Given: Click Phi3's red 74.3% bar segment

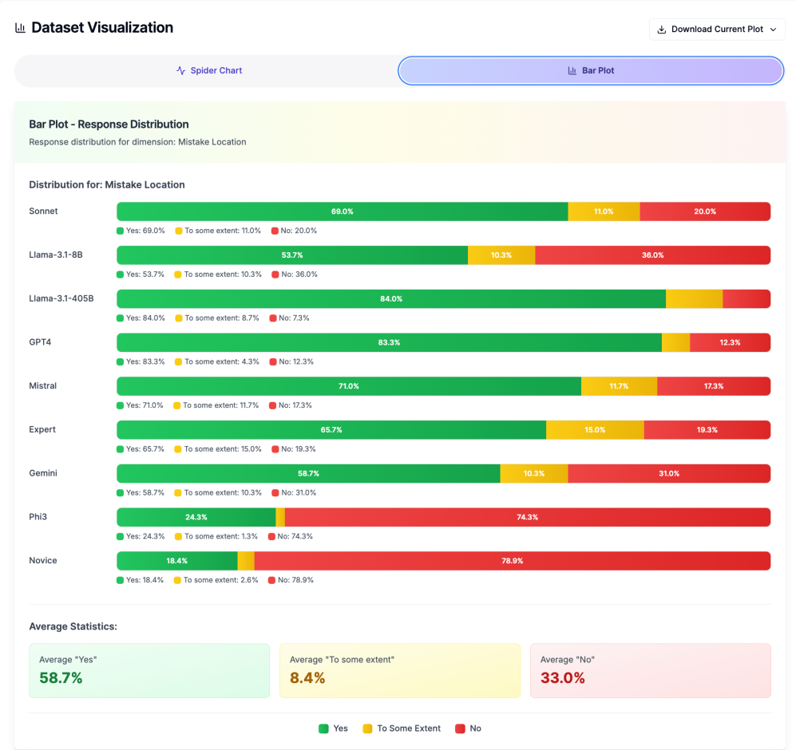Looking at the screenshot, I should 527,517.
